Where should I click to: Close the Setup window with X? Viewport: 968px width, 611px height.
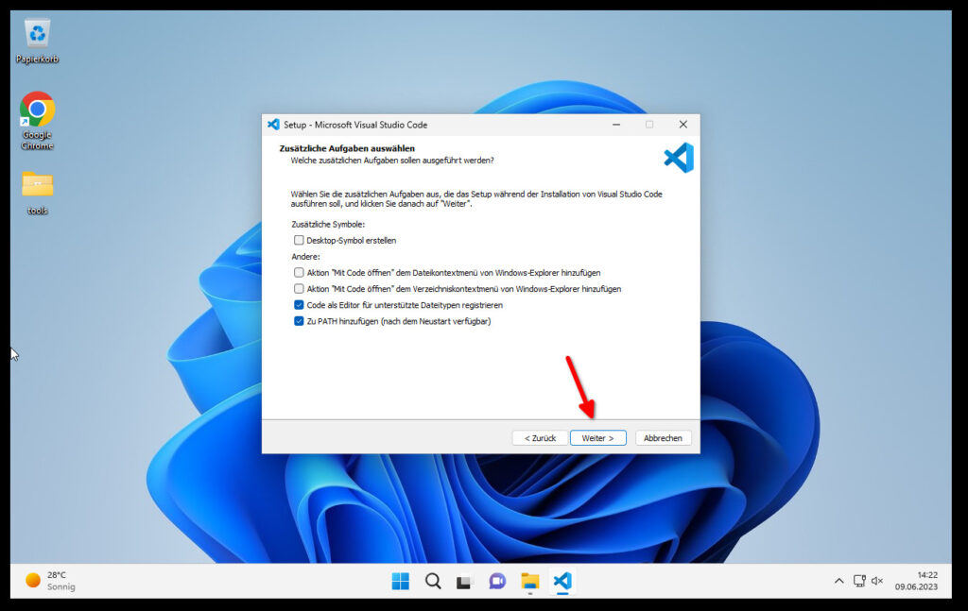(x=683, y=125)
